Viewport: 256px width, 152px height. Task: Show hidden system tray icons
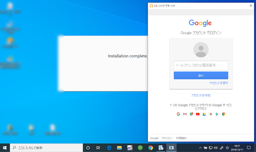click(x=200, y=148)
